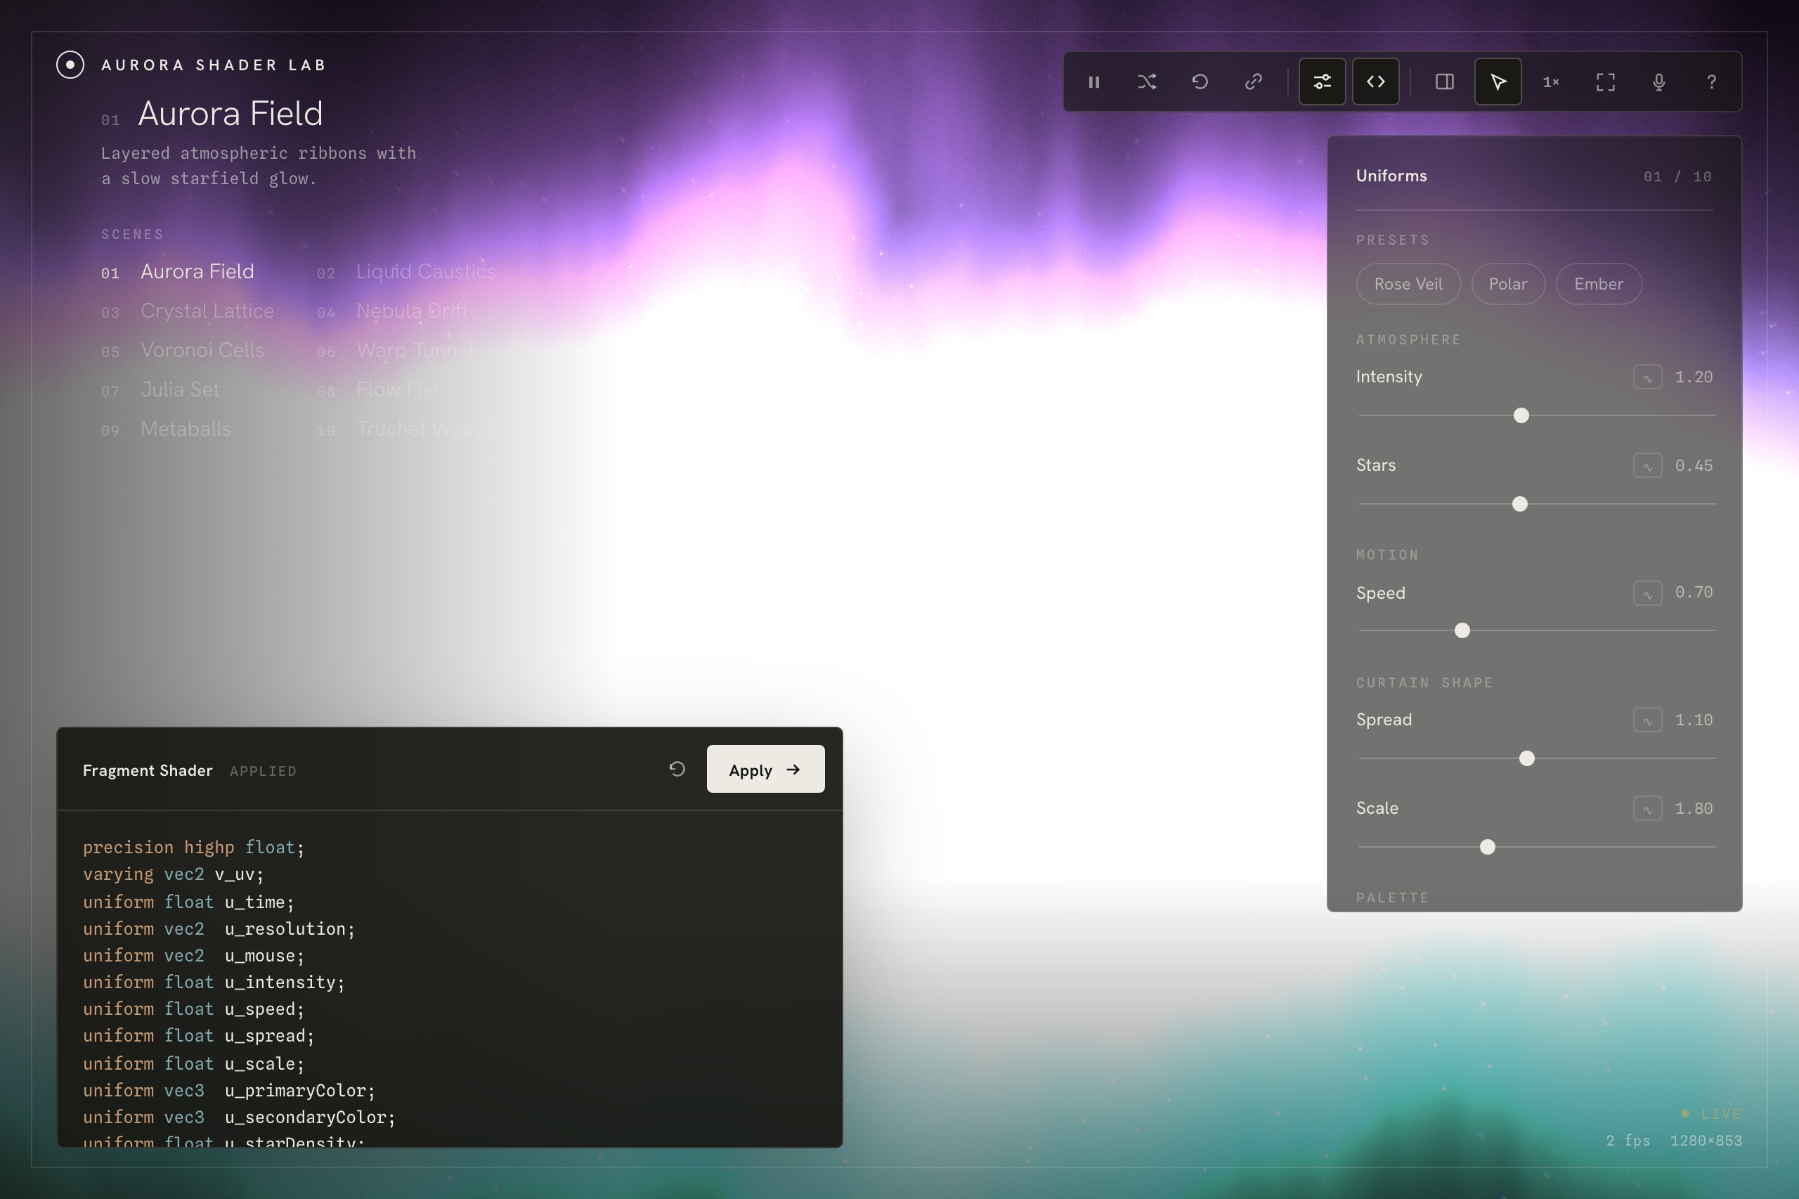Image resolution: width=1799 pixels, height=1199 pixels.
Task: Open the Crystal Lattice scene
Action: (x=188, y=311)
